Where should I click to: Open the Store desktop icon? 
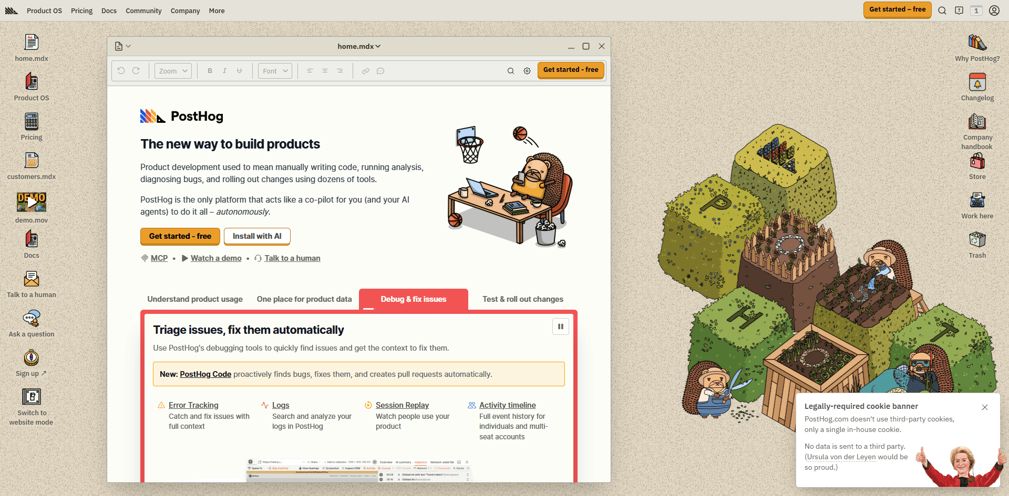[x=977, y=166]
